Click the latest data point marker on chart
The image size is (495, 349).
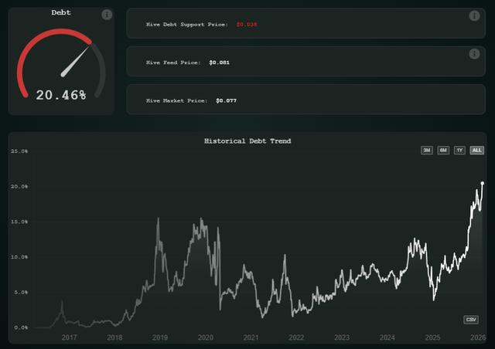click(x=483, y=183)
